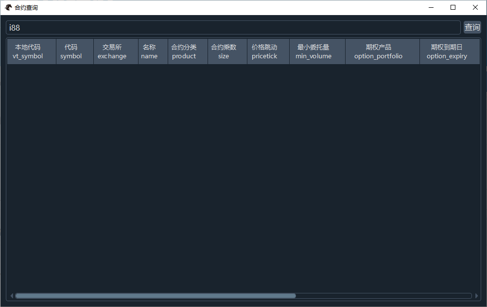Image resolution: width=487 pixels, height=307 pixels.
Task: Select the 价格跳动 pricetick column header
Action: pyautogui.click(x=264, y=51)
